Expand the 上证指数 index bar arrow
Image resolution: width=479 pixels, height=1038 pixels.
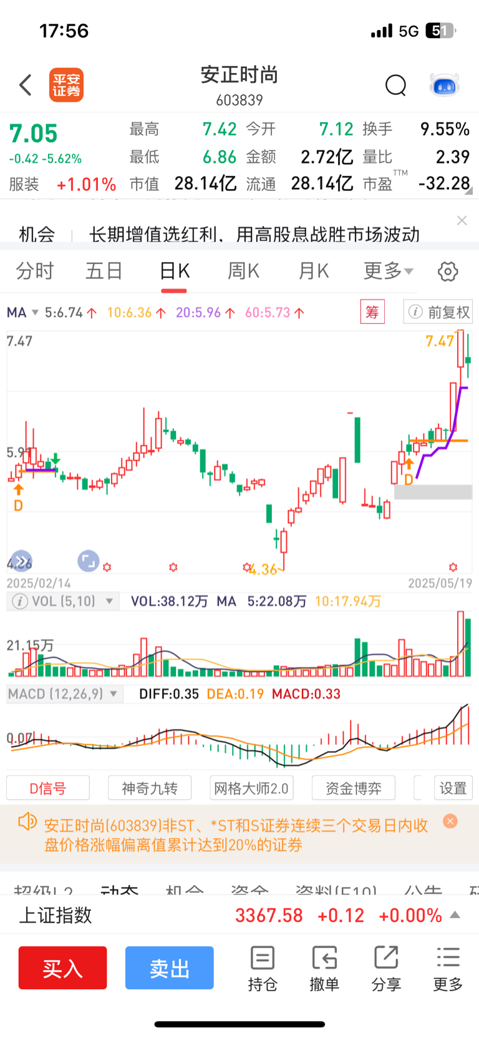tap(455, 915)
